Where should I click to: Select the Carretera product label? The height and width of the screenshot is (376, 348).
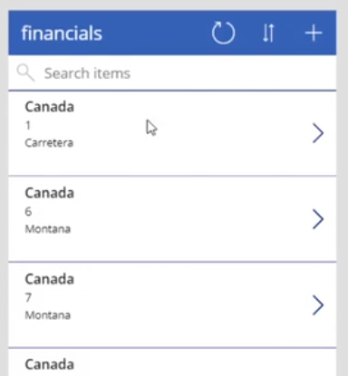[x=49, y=143]
